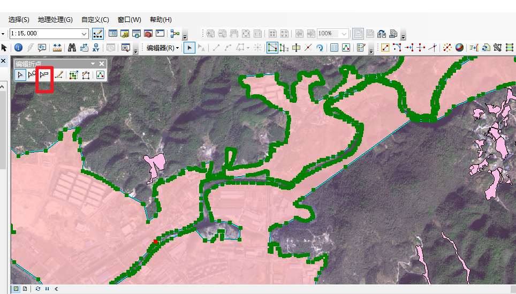Expand the layout toolbar options arrow
Viewport: 516px width, 294px height.
pyautogui.click(x=403, y=36)
